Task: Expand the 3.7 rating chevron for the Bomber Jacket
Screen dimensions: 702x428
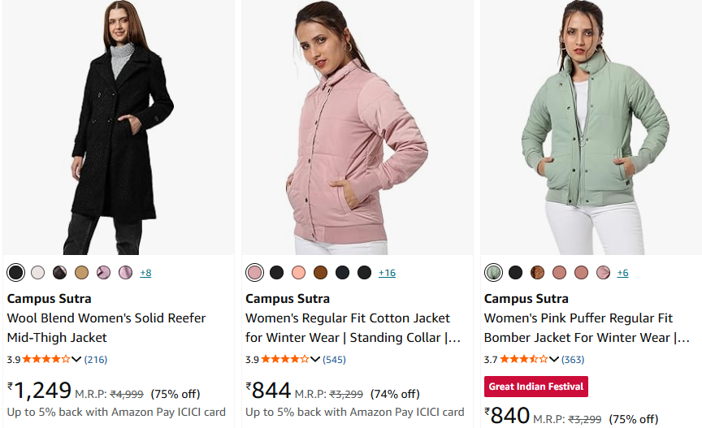Action: 553,359
